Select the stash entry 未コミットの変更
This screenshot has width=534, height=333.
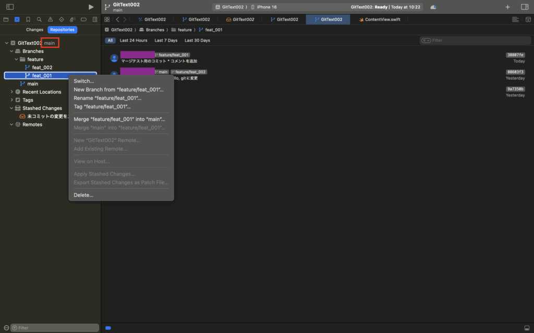click(44, 116)
